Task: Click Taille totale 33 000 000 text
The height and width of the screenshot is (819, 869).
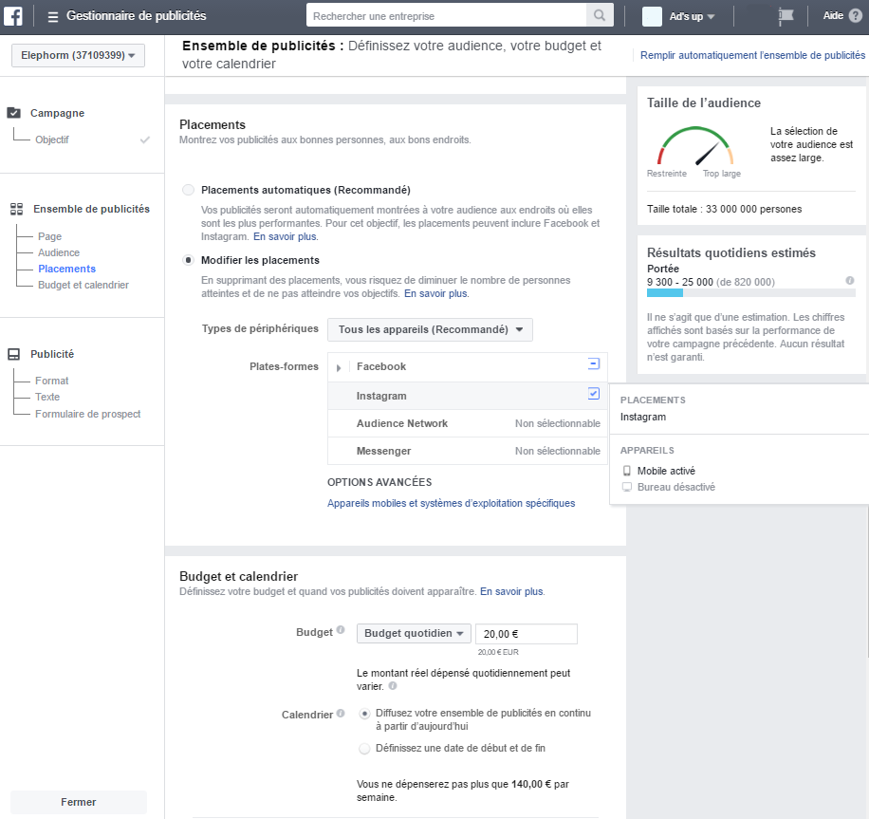Action: (x=724, y=209)
